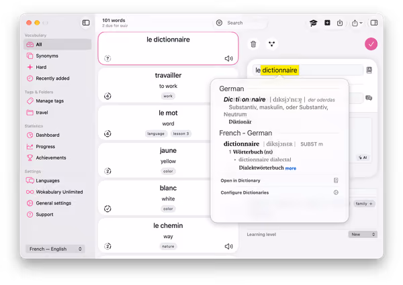This screenshot has height=285, width=403.
Task: Confirm edits with pink checkmark button
Action: click(x=371, y=44)
